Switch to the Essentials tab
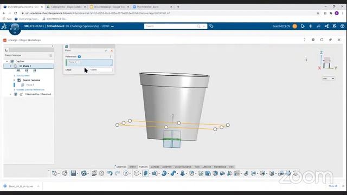 pyautogui.click(x=121, y=167)
